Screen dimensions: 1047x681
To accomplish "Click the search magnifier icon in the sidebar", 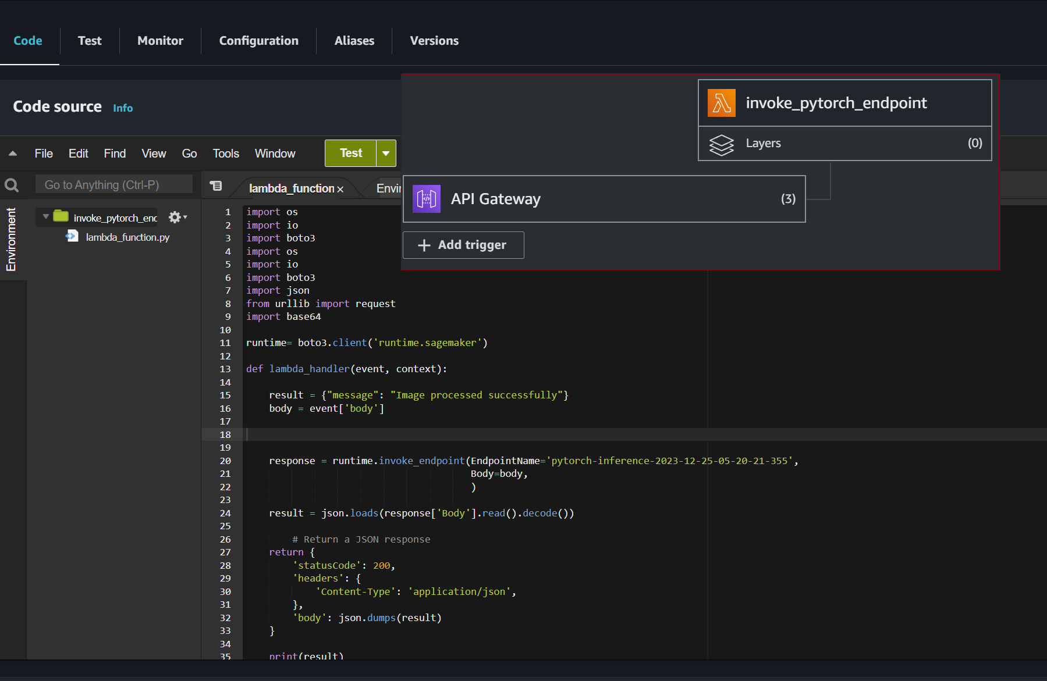I will [x=12, y=185].
